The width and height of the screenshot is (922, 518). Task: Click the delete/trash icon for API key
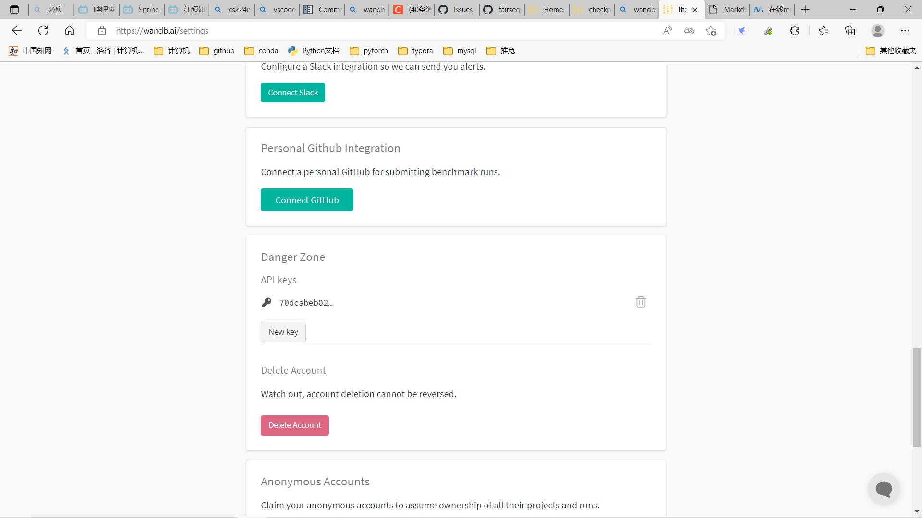point(641,302)
